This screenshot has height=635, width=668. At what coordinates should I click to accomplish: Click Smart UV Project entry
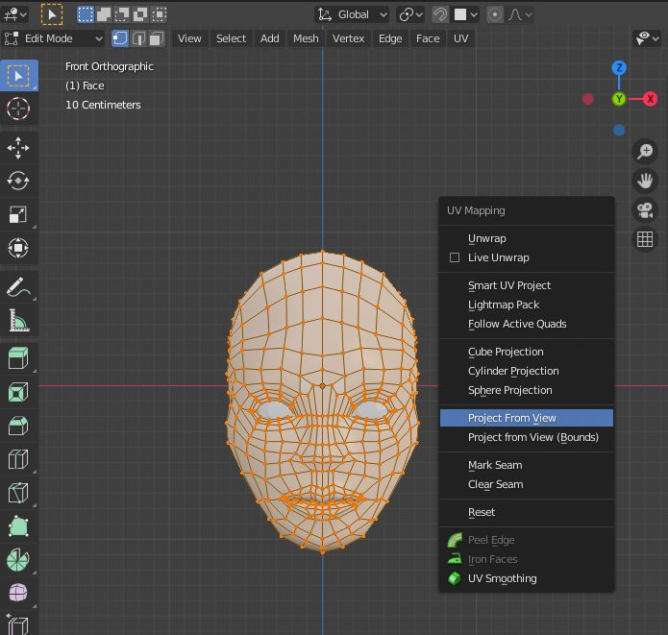(509, 285)
